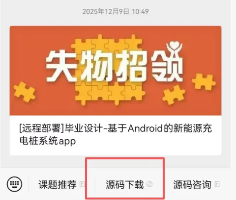Click the 电桩系统app text on the card

(x=48, y=141)
